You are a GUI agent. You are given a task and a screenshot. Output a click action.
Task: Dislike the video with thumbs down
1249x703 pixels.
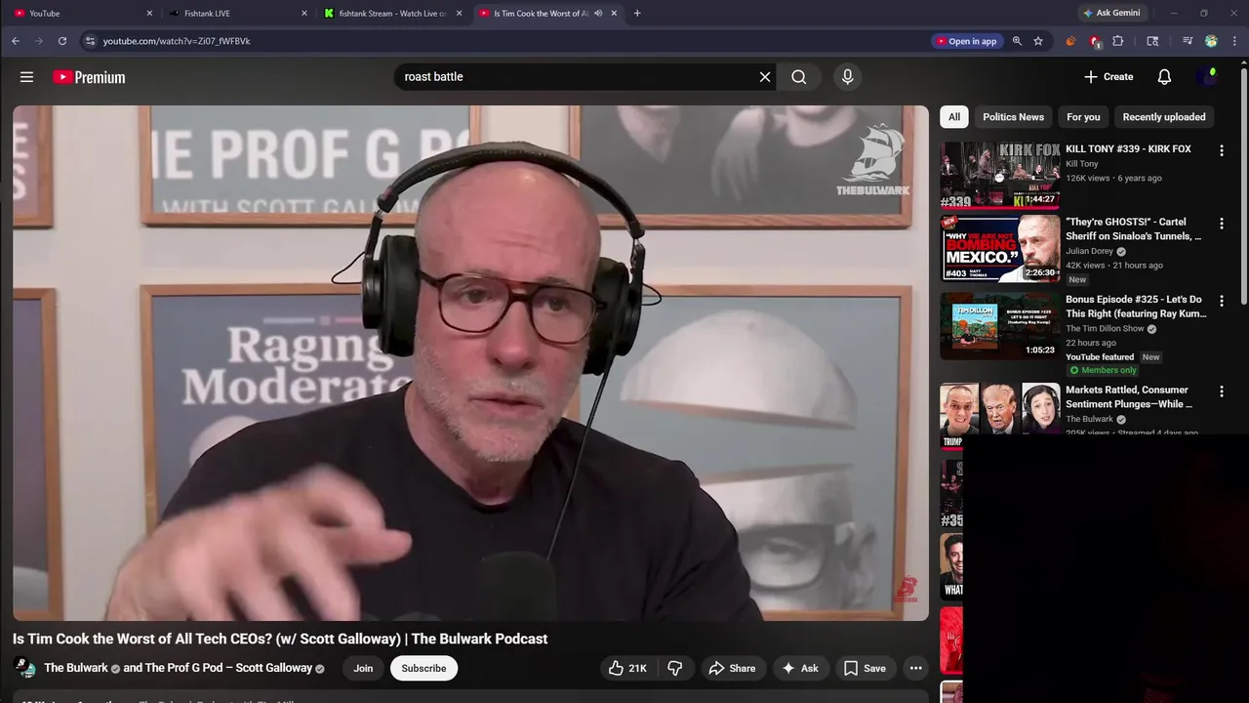(x=675, y=668)
